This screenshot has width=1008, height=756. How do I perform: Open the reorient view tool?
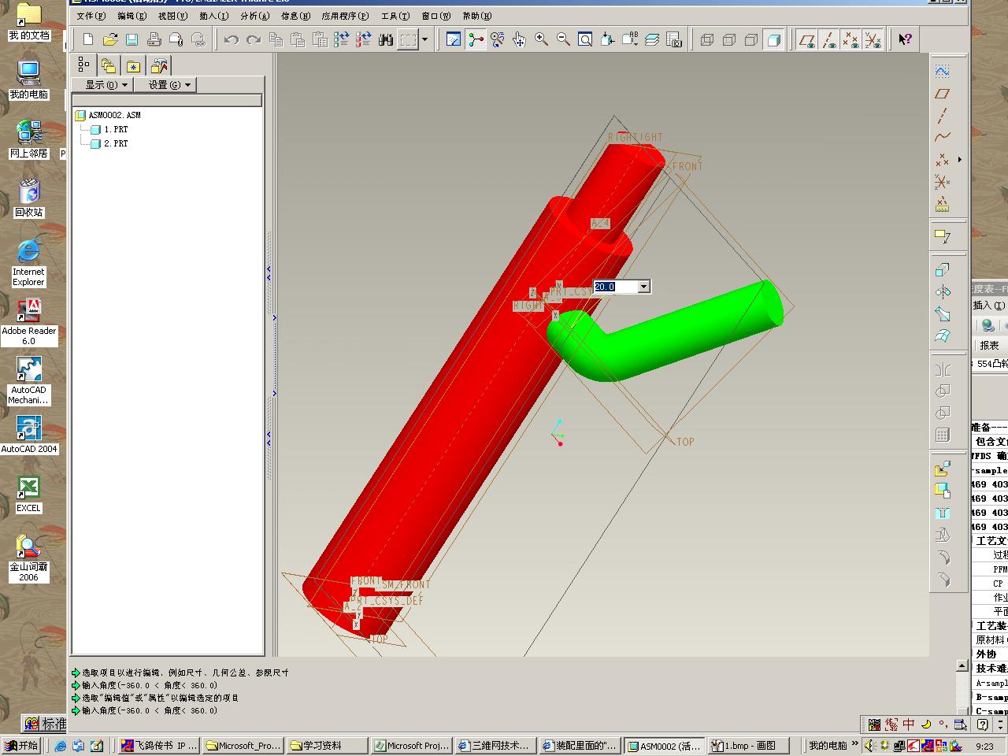pos(607,39)
